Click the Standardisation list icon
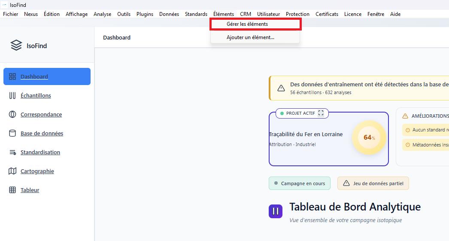The width and height of the screenshot is (449, 241). [12, 152]
